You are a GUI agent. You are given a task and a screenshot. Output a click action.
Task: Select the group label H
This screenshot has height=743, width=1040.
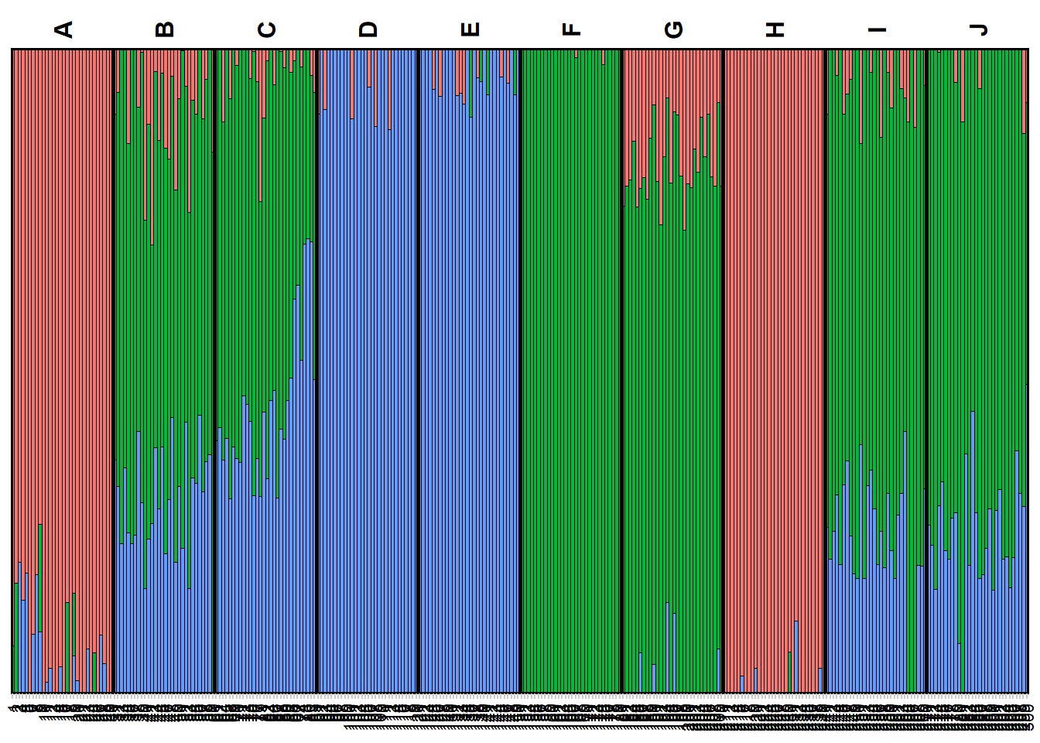(775, 29)
